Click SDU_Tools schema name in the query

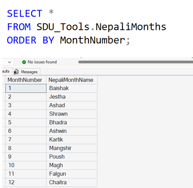(63, 27)
